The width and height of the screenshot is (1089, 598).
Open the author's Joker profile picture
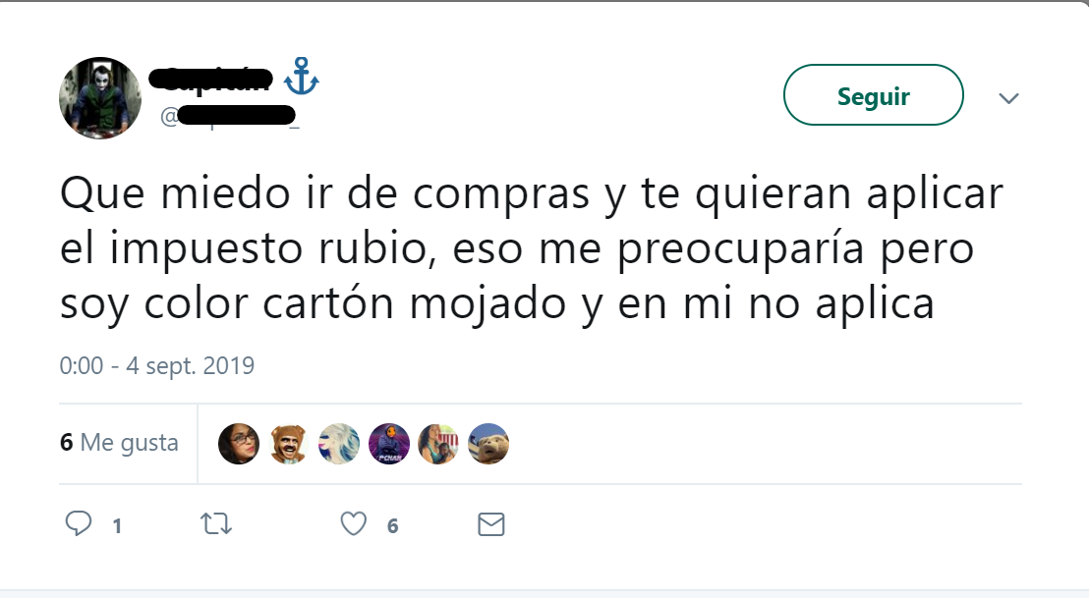[x=100, y=98]
